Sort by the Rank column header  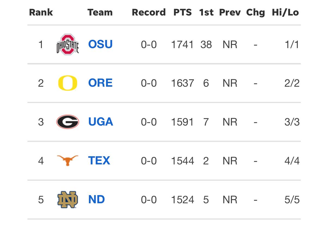(x=41, y=12)
